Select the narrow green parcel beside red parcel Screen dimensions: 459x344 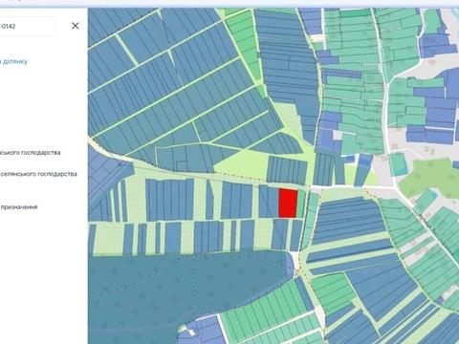300,204
